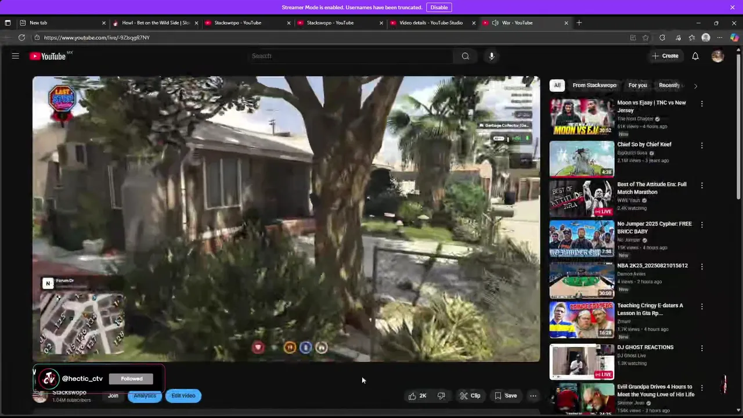Go to the YouTube home logo
The width and height of the screenshot is (743, 418).
point(48,56)
